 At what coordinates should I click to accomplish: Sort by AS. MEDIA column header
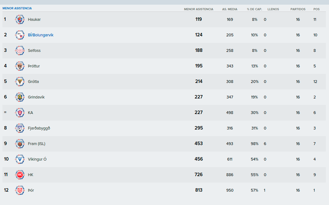(x=230, y=9)
